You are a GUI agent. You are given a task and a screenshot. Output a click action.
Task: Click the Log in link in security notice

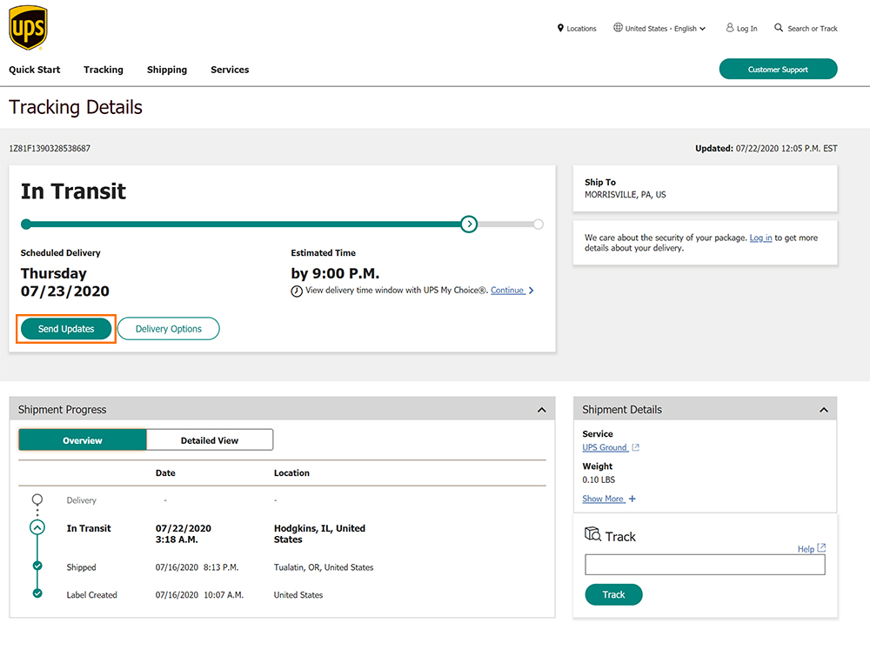760,238
